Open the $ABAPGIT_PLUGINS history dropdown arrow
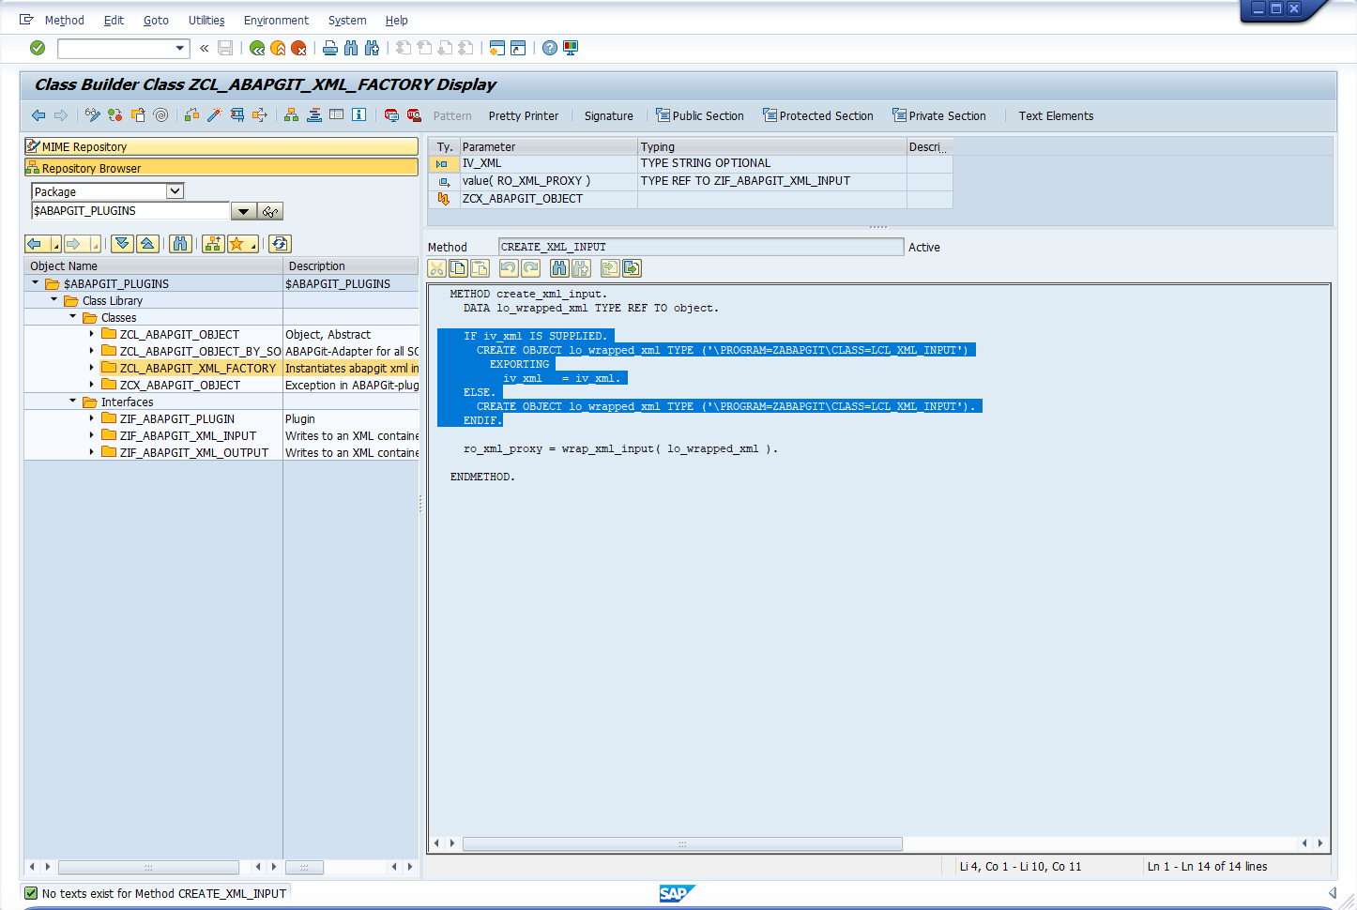The image size is (1357, 910). tap(244, 211)
